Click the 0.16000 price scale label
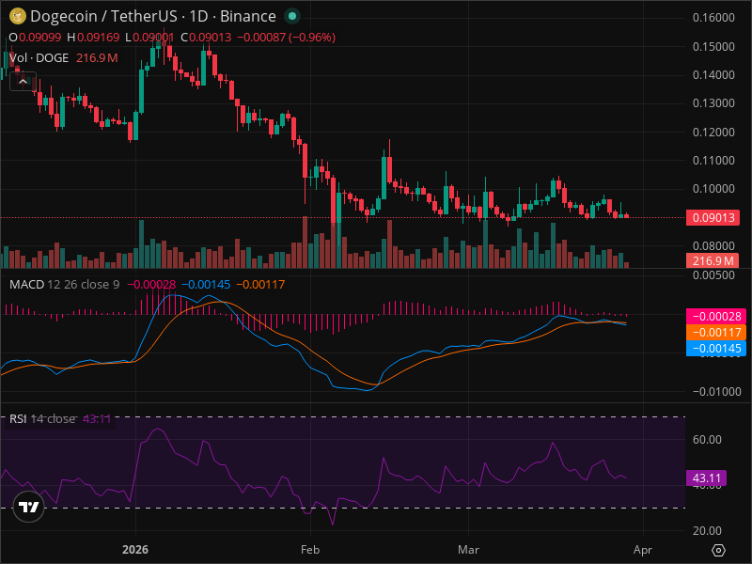Image resolution: width=752 pixels, height=564 pixels. point(713,18)
